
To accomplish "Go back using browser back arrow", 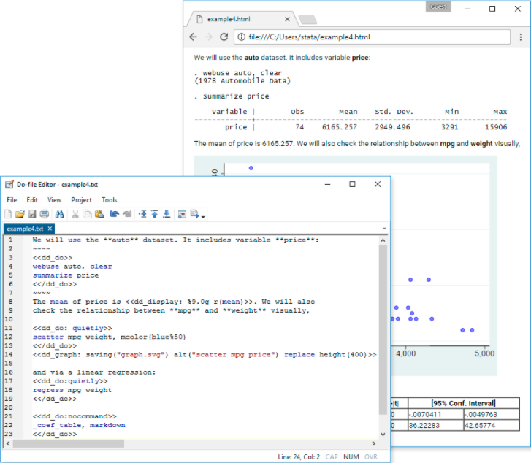I will point(193,37).
